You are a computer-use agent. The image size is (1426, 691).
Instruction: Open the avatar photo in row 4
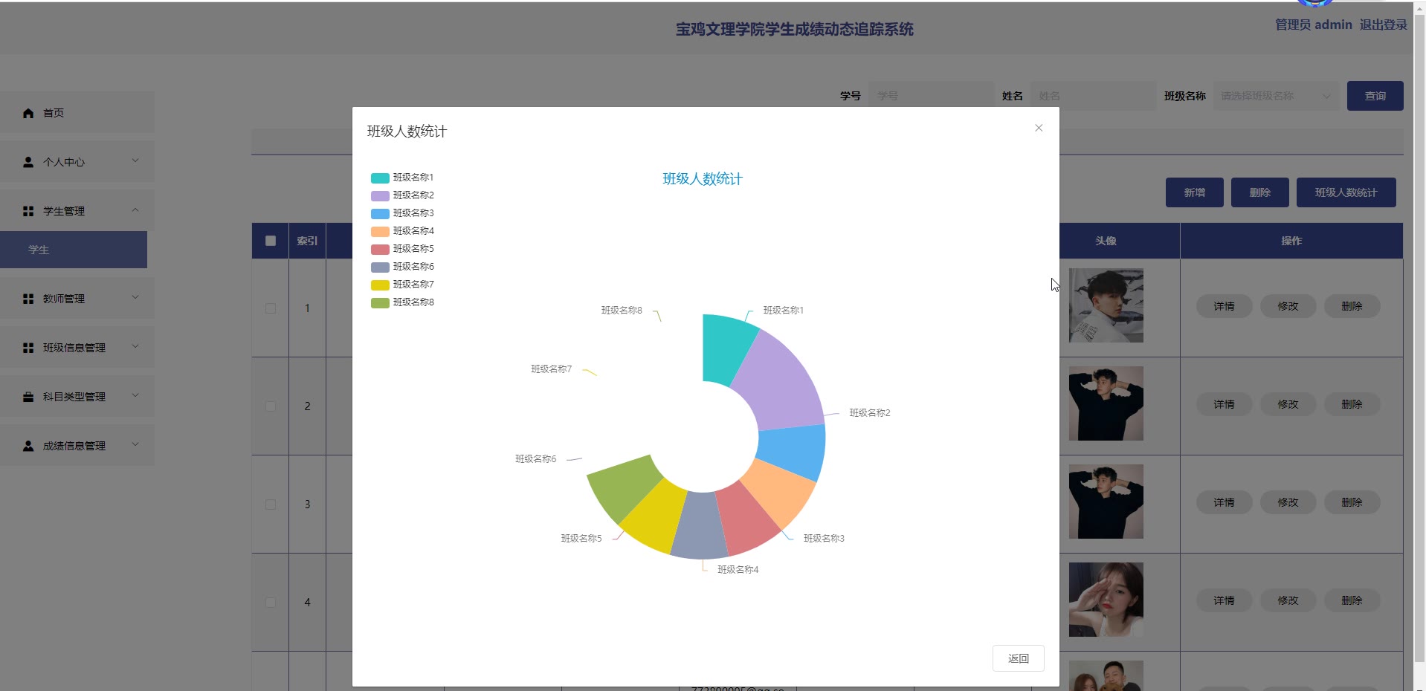(x=1106, y=600)
